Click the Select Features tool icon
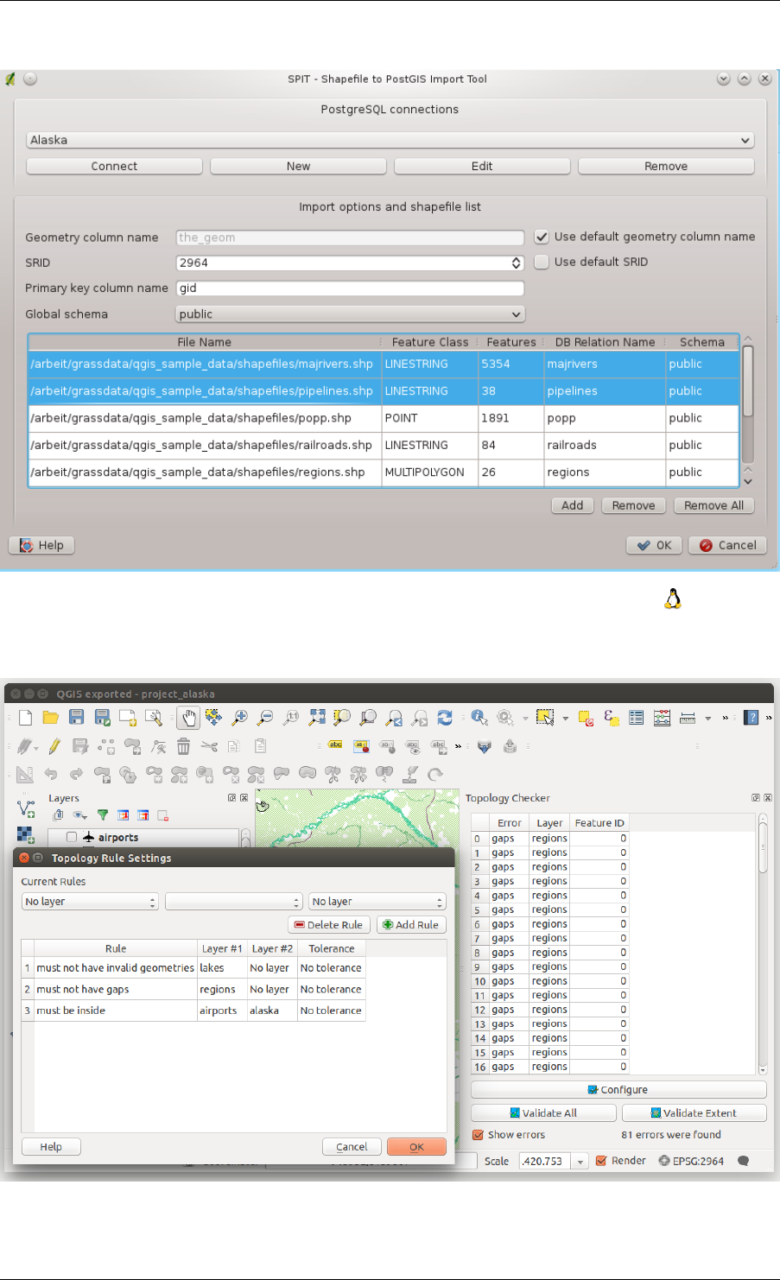 coord(544,718)
